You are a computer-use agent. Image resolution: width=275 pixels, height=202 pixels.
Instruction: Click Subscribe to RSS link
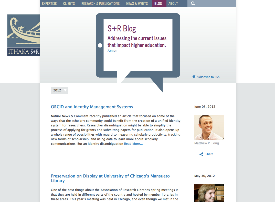[x=208, y=77]
